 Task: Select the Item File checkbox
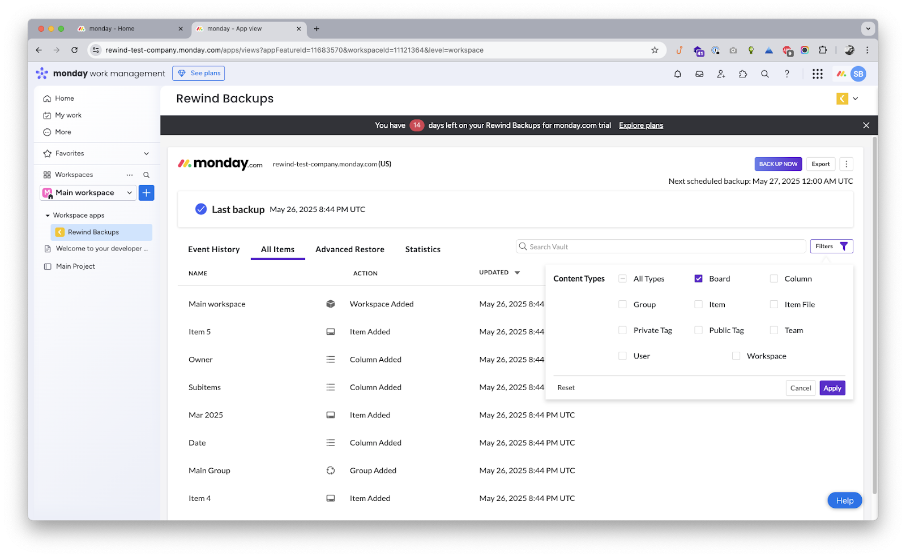click(773, 304)
